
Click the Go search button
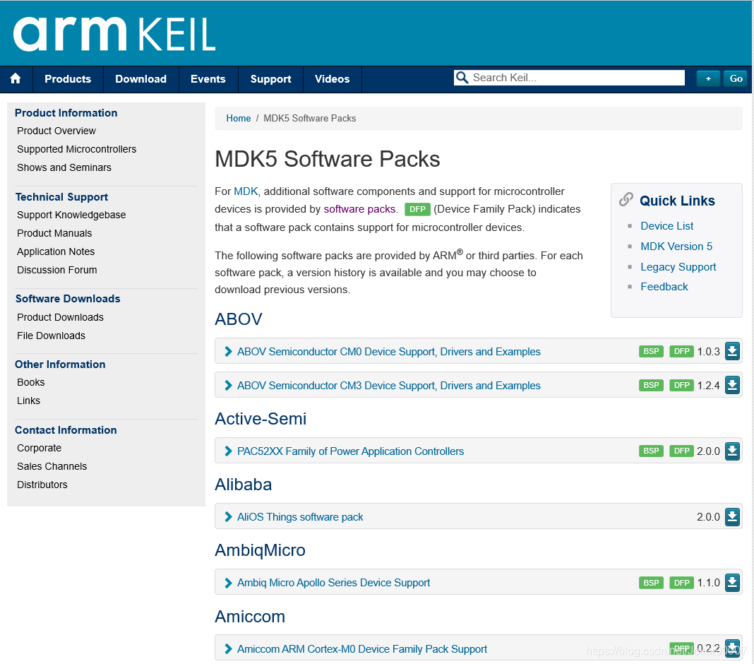point(736,78)
